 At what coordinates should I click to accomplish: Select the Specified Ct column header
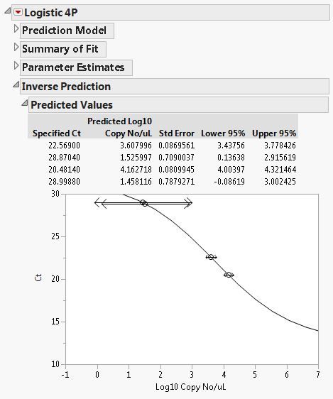tap(57, 133)
